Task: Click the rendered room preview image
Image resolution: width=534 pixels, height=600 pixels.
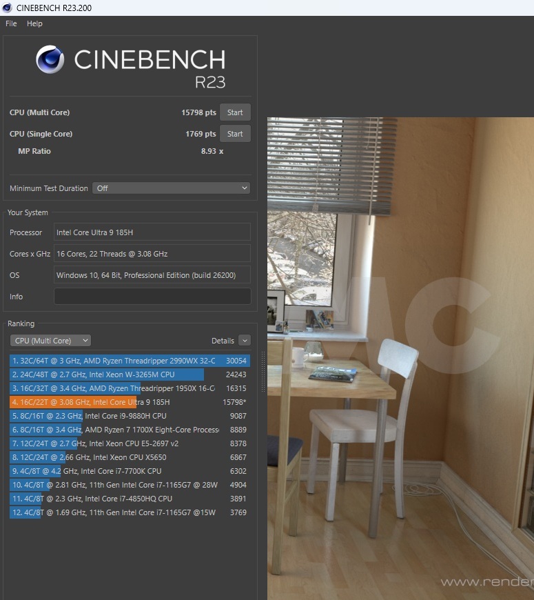Action: [400, 359]
